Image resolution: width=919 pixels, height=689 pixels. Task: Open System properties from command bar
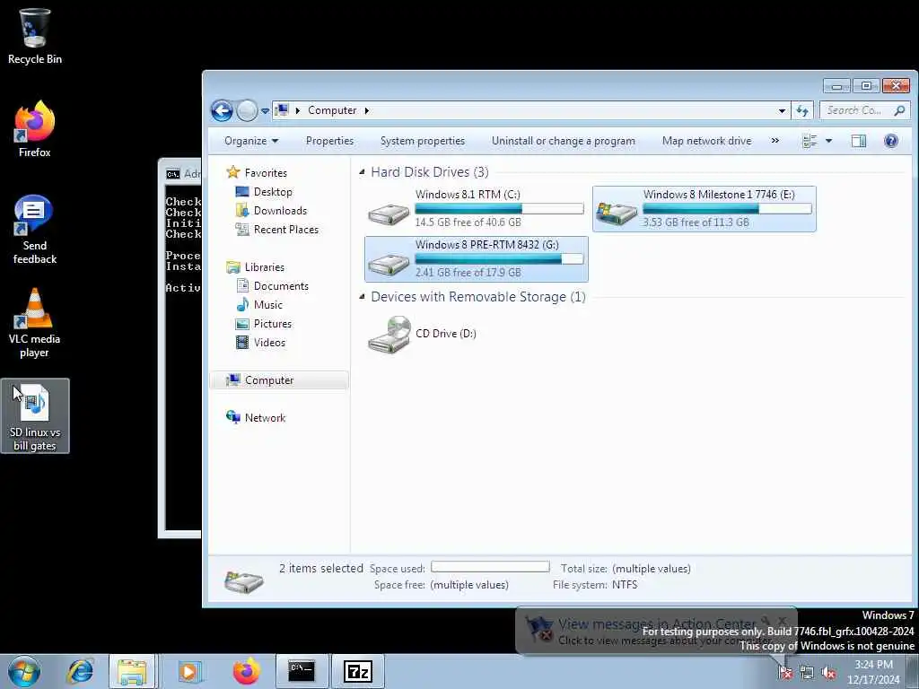click(422, 141)
